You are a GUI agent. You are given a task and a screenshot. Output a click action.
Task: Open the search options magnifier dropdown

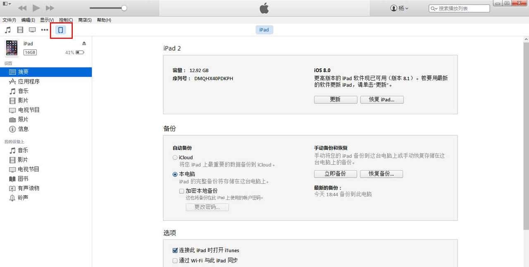coord(434,9)
